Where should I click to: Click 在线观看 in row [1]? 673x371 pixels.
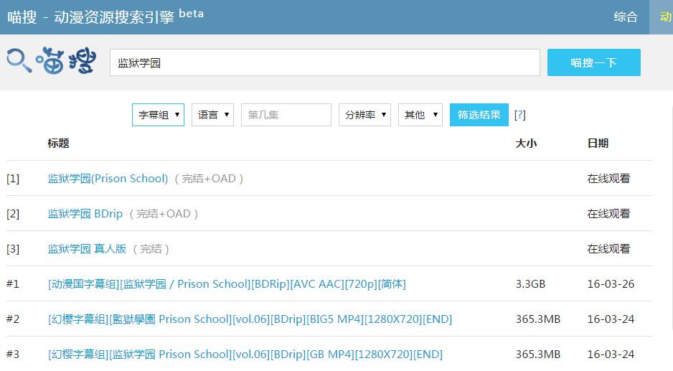pos(608,178)
